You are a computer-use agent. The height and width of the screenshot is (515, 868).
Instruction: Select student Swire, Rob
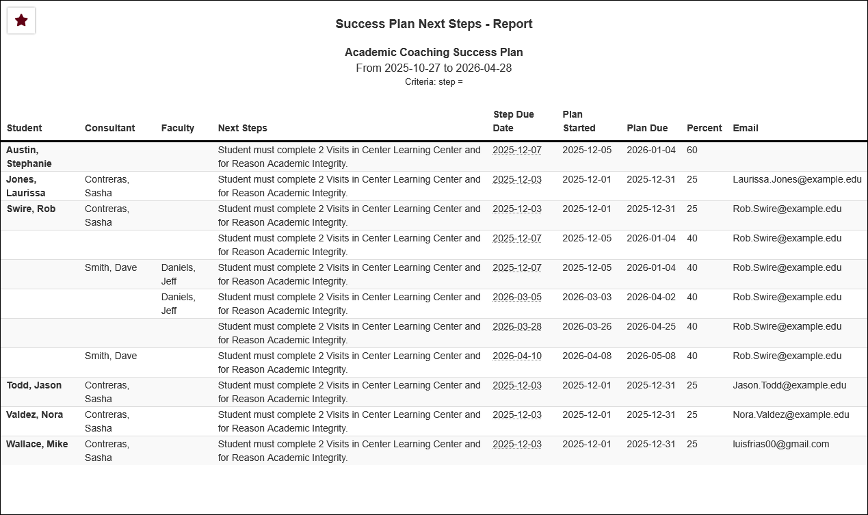pos(31,209)
